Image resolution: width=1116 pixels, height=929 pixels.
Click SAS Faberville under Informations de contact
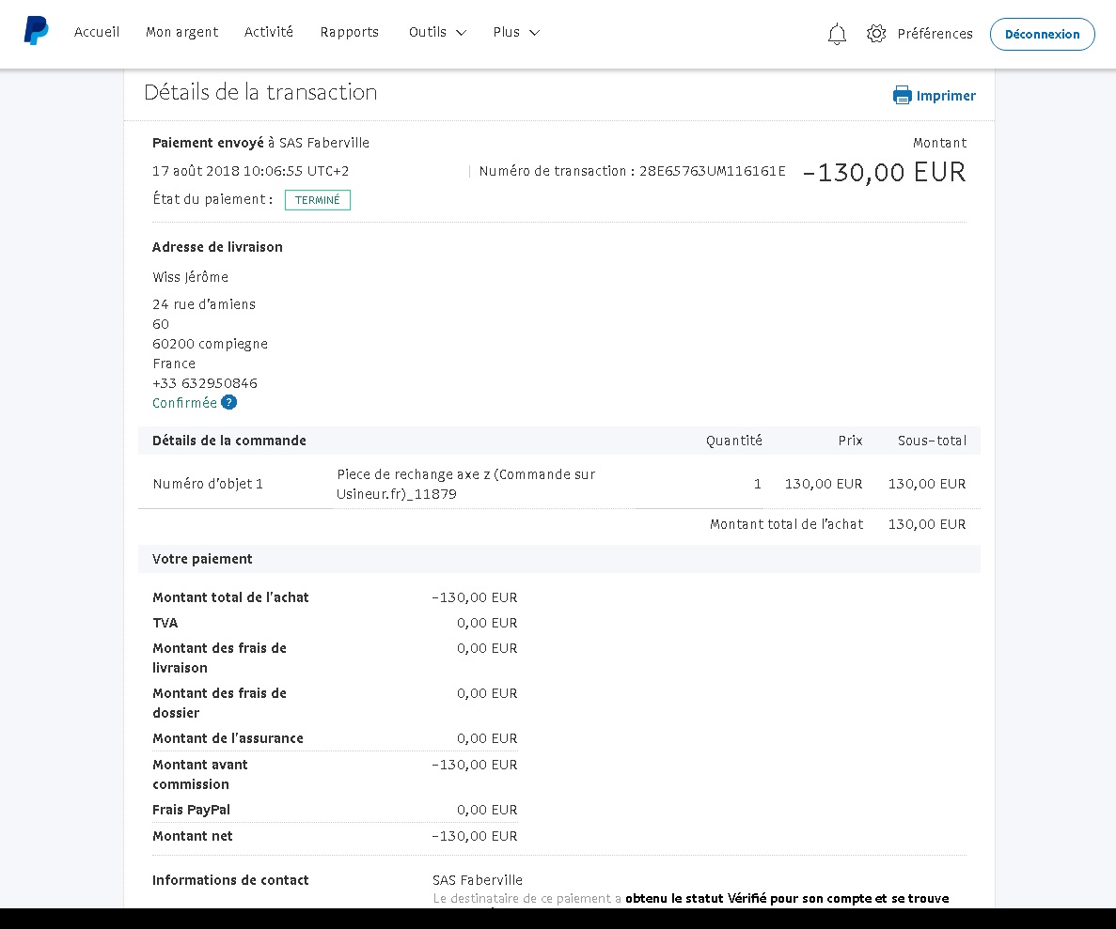(x=478, y=880)
